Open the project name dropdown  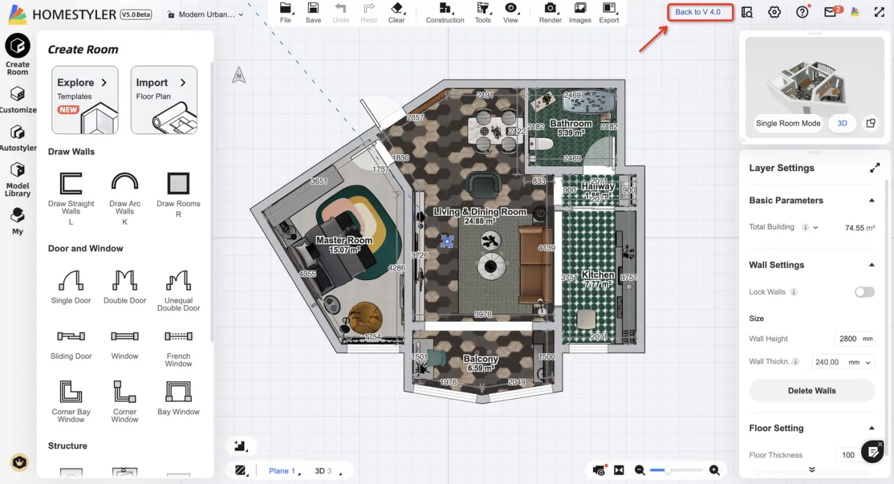(207, 14)
